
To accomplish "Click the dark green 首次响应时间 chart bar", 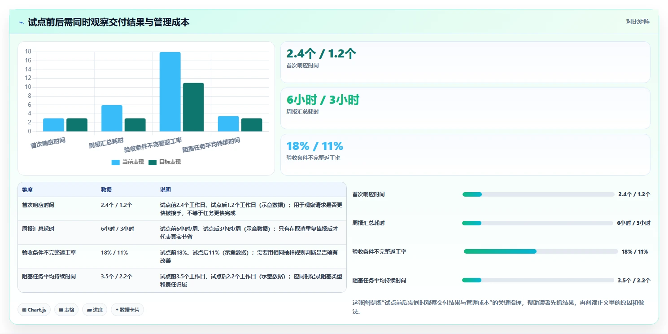I will click(x=77, y=125).
